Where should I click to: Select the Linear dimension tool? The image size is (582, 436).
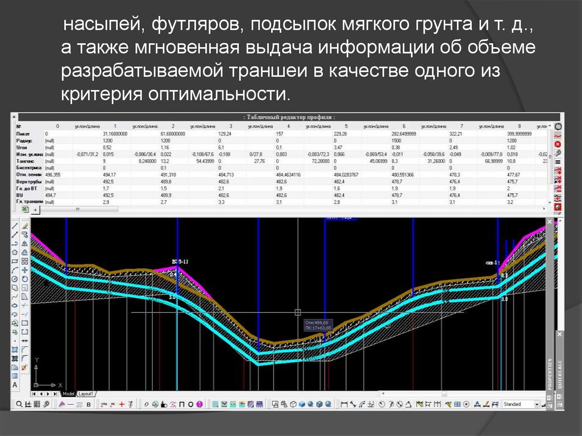[x=344, y=404]
